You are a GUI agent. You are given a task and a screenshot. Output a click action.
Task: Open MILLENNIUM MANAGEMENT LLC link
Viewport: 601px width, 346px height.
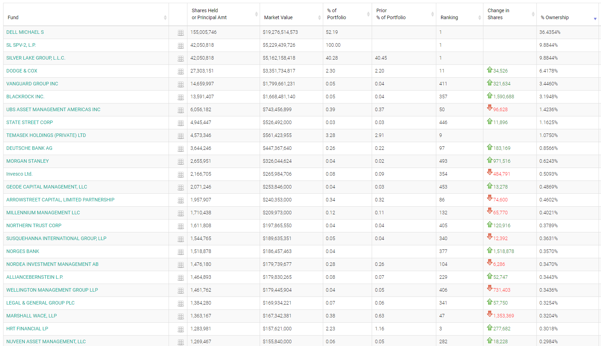click(43, 213)
